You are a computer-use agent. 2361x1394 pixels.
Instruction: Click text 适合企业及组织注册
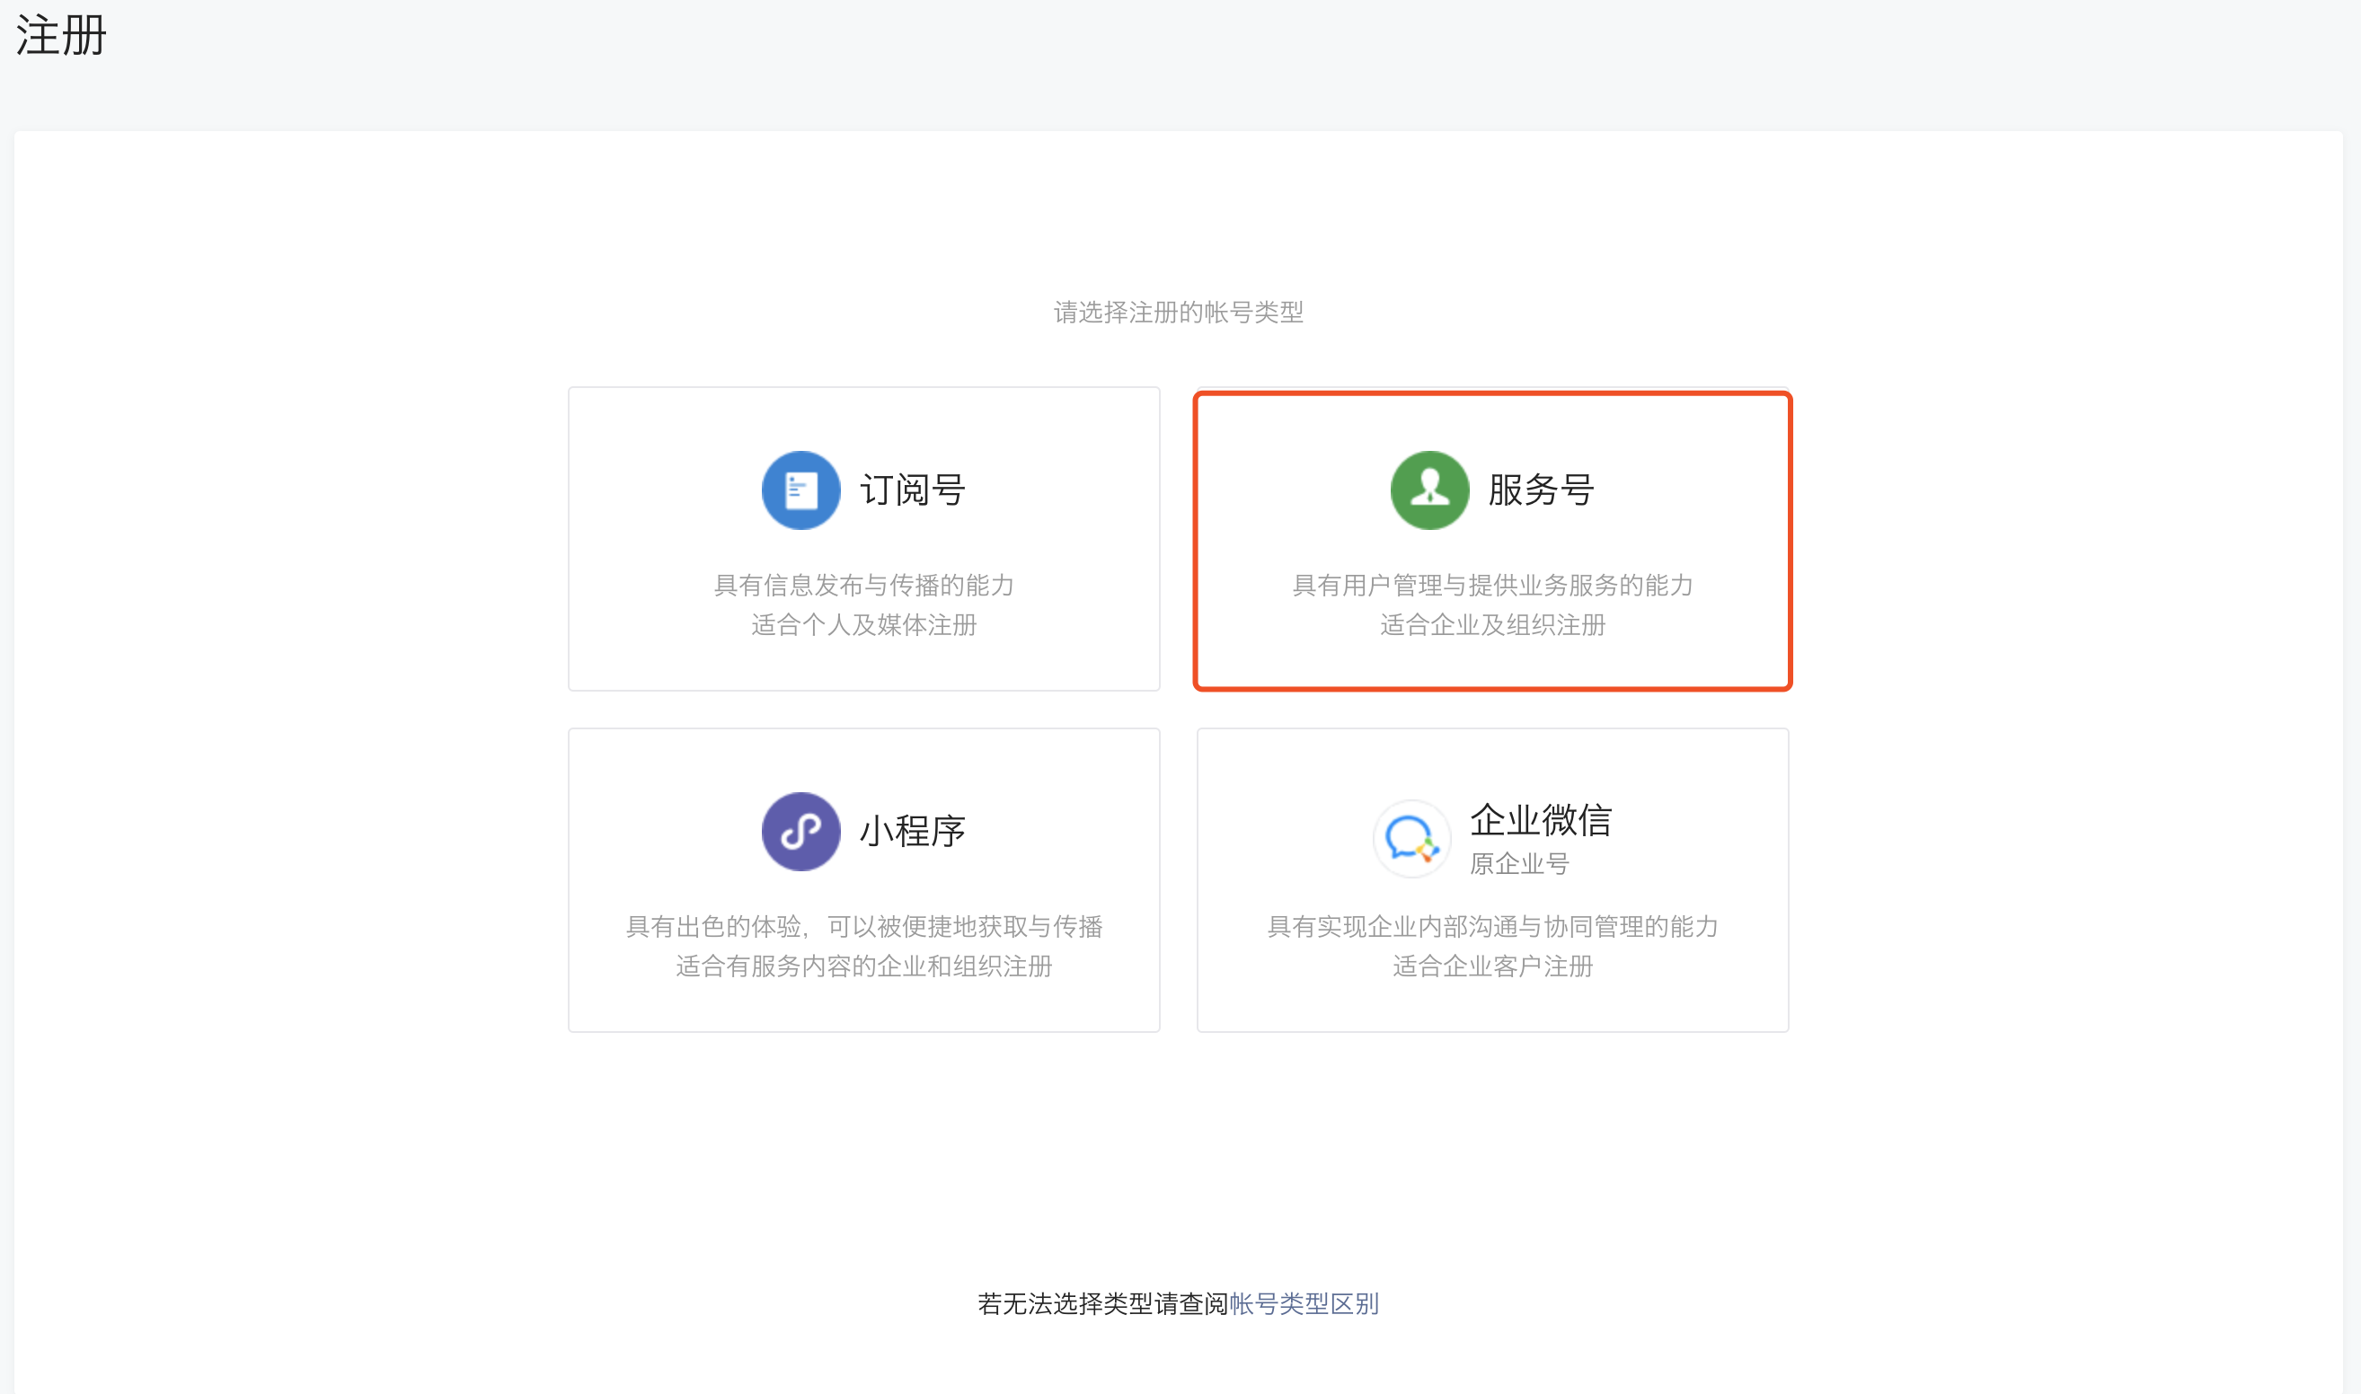pyautogui.click(x=1493, y=624)
